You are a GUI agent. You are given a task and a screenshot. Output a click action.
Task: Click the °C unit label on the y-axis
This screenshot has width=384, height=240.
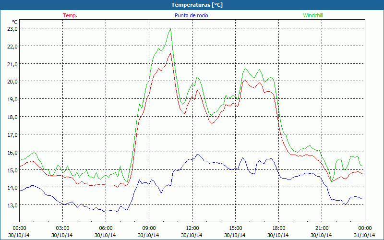tap(15, 22)
